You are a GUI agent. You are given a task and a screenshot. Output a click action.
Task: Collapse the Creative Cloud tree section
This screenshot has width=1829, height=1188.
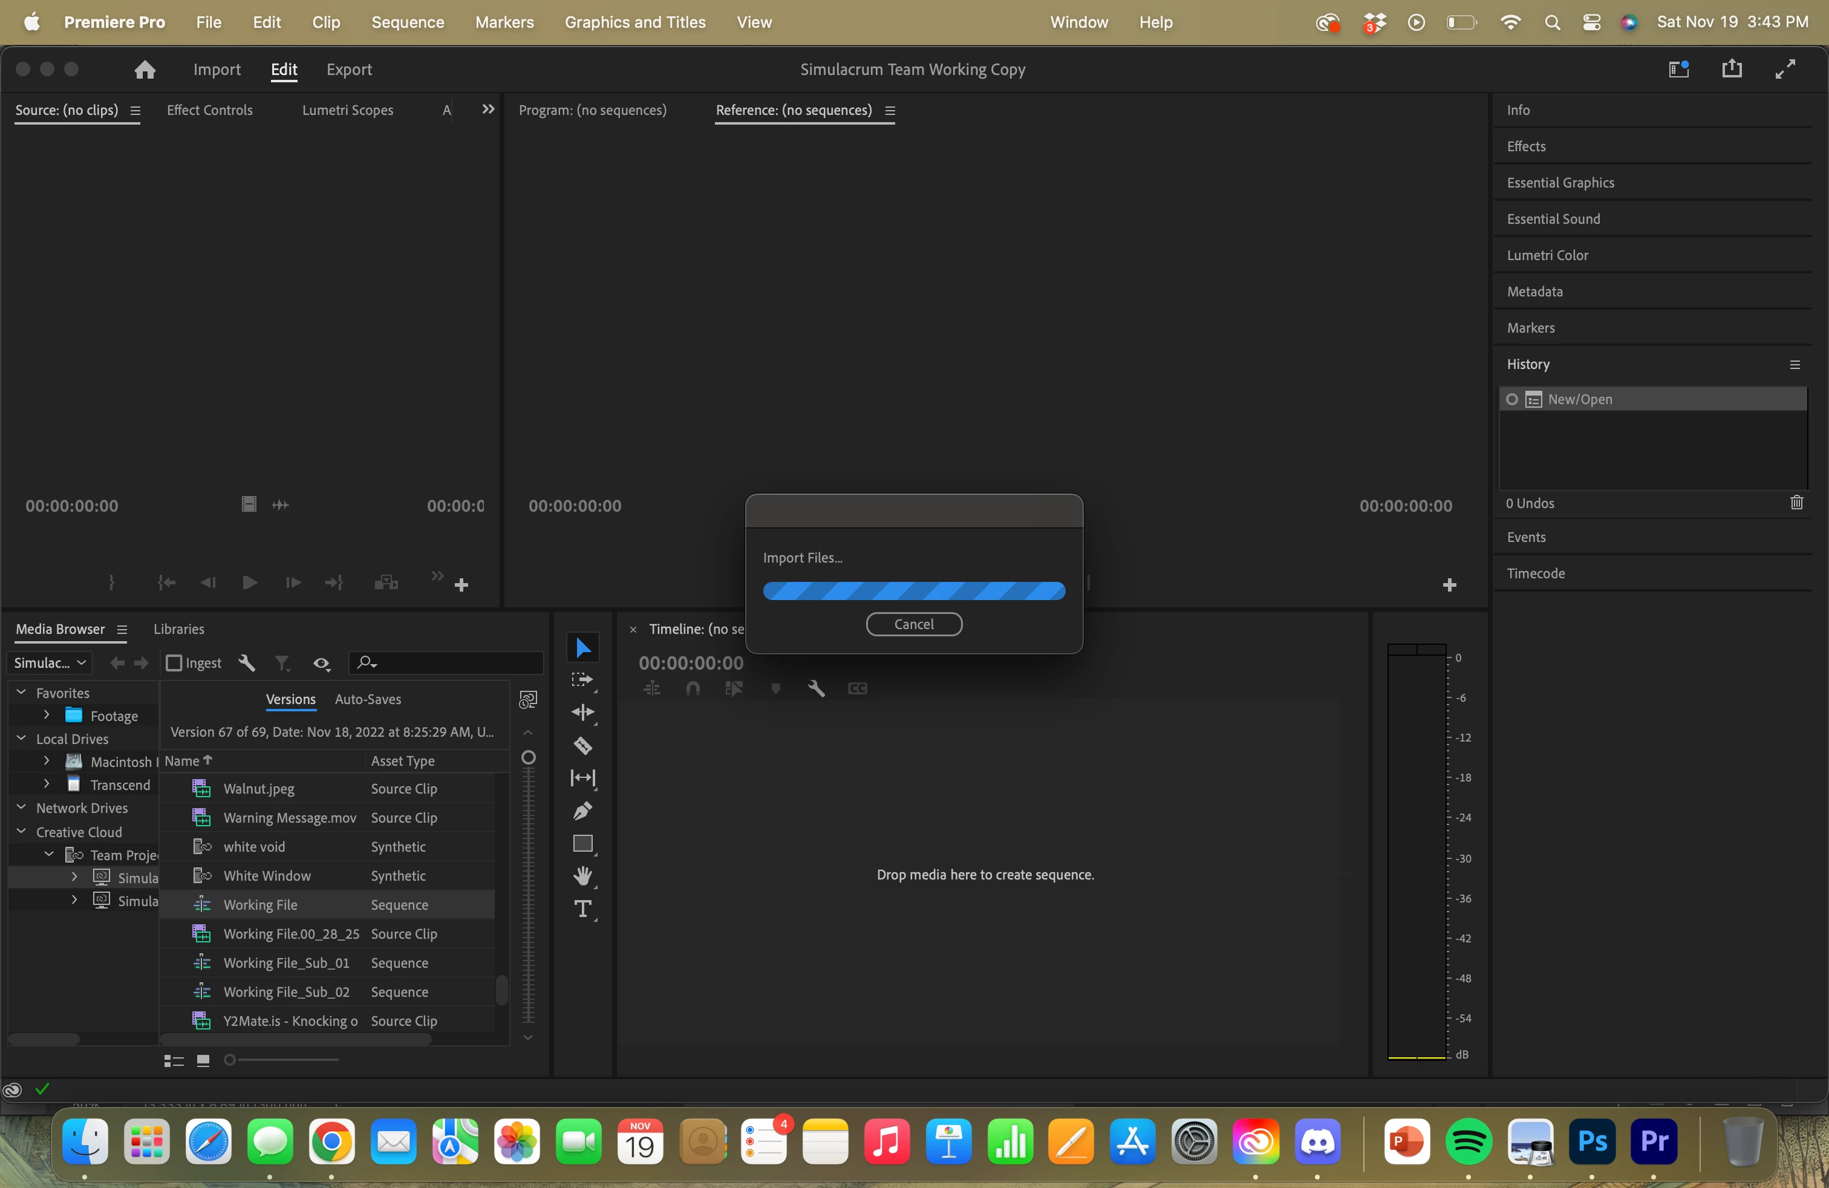tap(22, 832)
